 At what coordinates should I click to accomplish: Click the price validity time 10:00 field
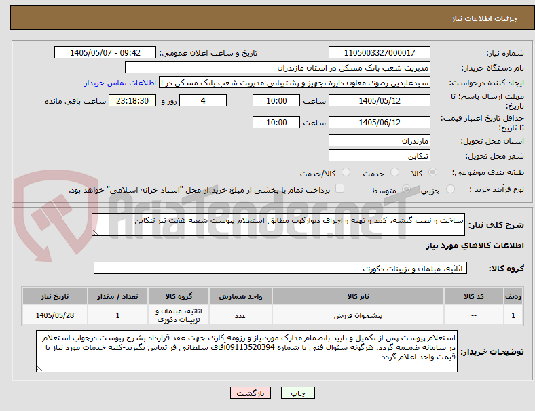pos(276,122)
